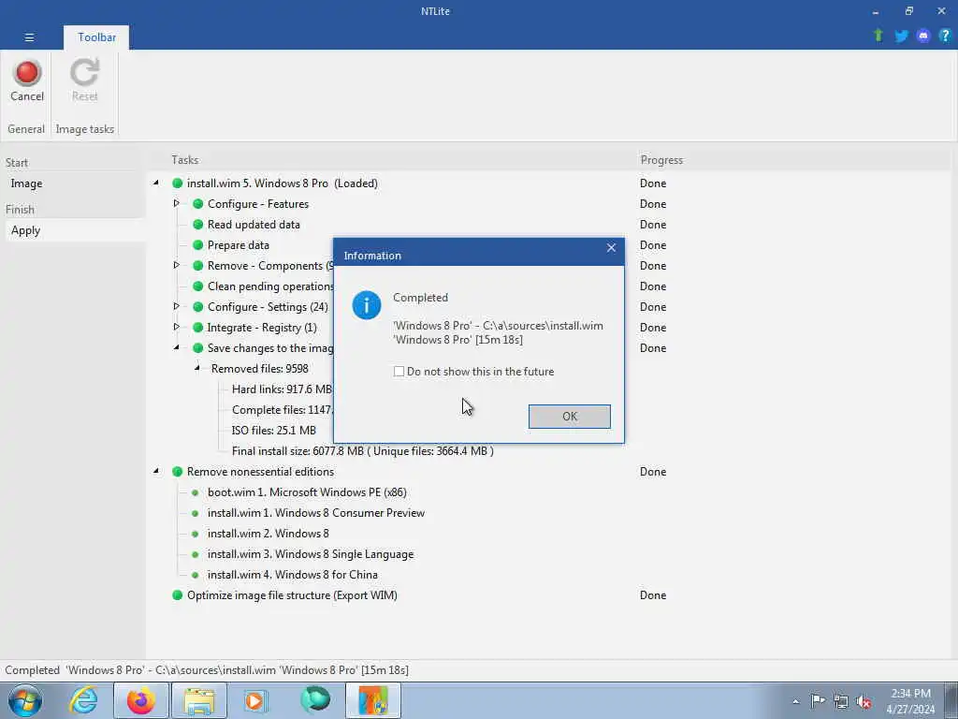Select 'install.wim 1. Windows 8 Consumer Preview' row
958x719 pixels.
tap(316, 513)
